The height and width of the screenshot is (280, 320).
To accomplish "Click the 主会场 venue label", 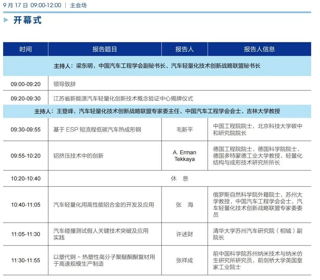I will 78,5.
